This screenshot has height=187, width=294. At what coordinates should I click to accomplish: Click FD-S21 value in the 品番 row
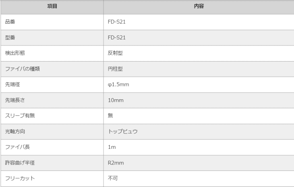[x=116, y=22]
